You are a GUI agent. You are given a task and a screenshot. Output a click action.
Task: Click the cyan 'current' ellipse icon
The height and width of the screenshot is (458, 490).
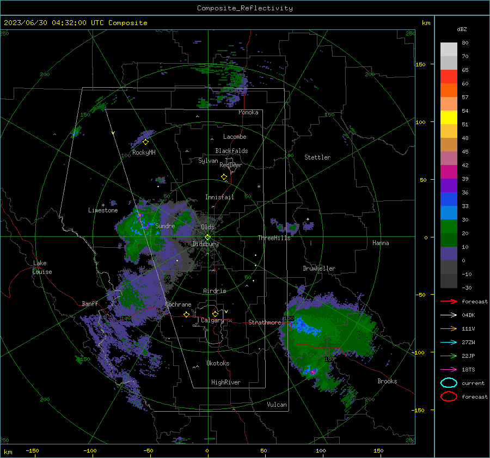(x=449, y=383)
